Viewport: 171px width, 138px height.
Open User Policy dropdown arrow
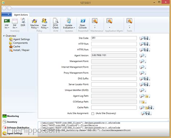pos(48,28)
